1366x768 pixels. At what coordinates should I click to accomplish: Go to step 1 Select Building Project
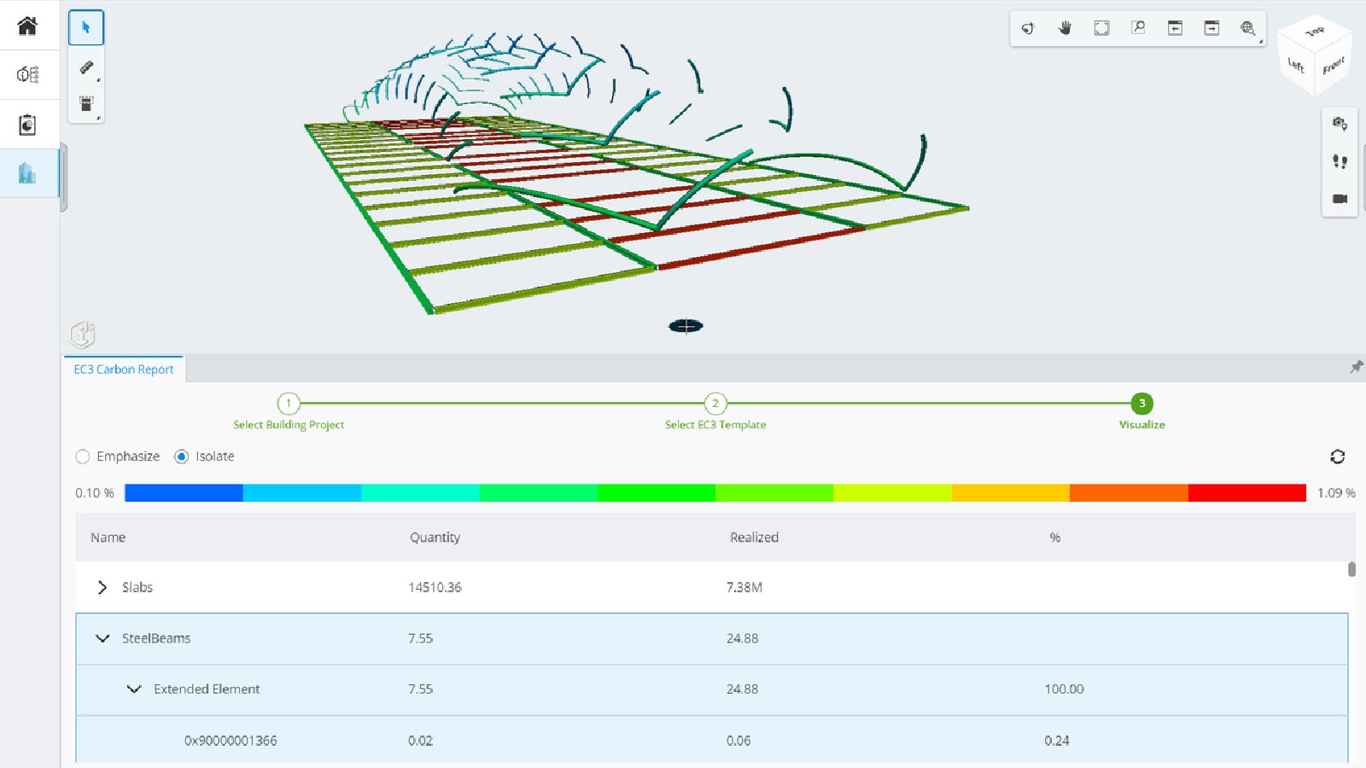pyautogui.click(x=289, y=404)
